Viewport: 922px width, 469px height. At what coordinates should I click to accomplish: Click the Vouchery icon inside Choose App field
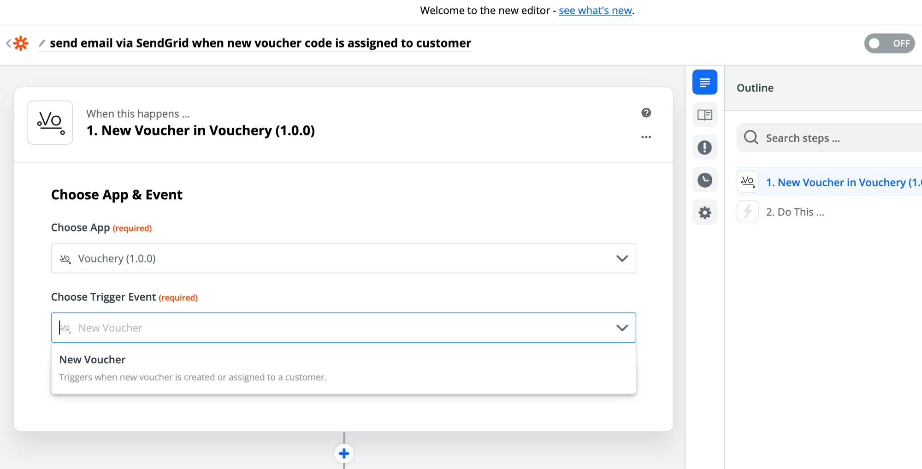click(65, 259)
